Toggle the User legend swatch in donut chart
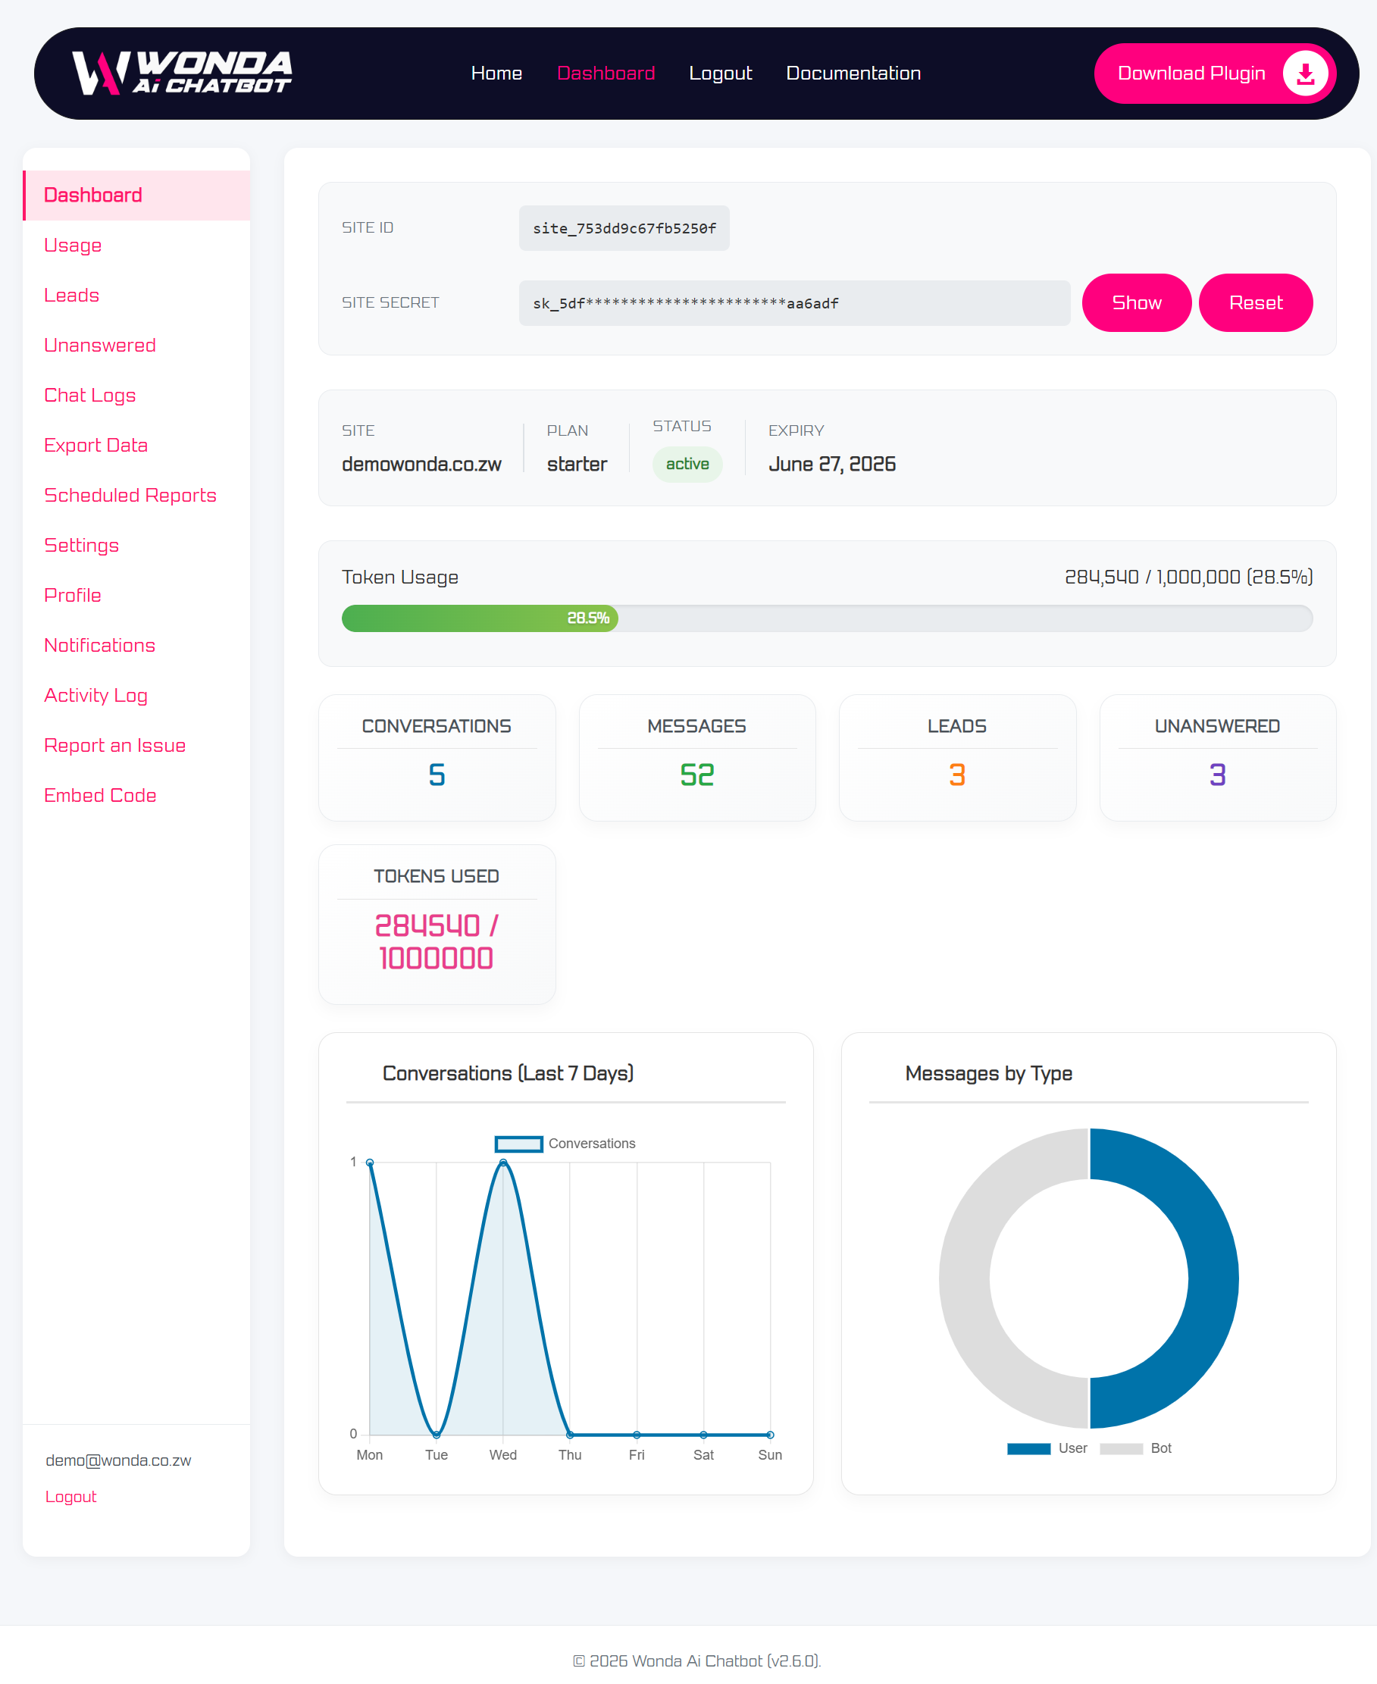This screenshot has width=1377, height=1684. [1028, 1448]
